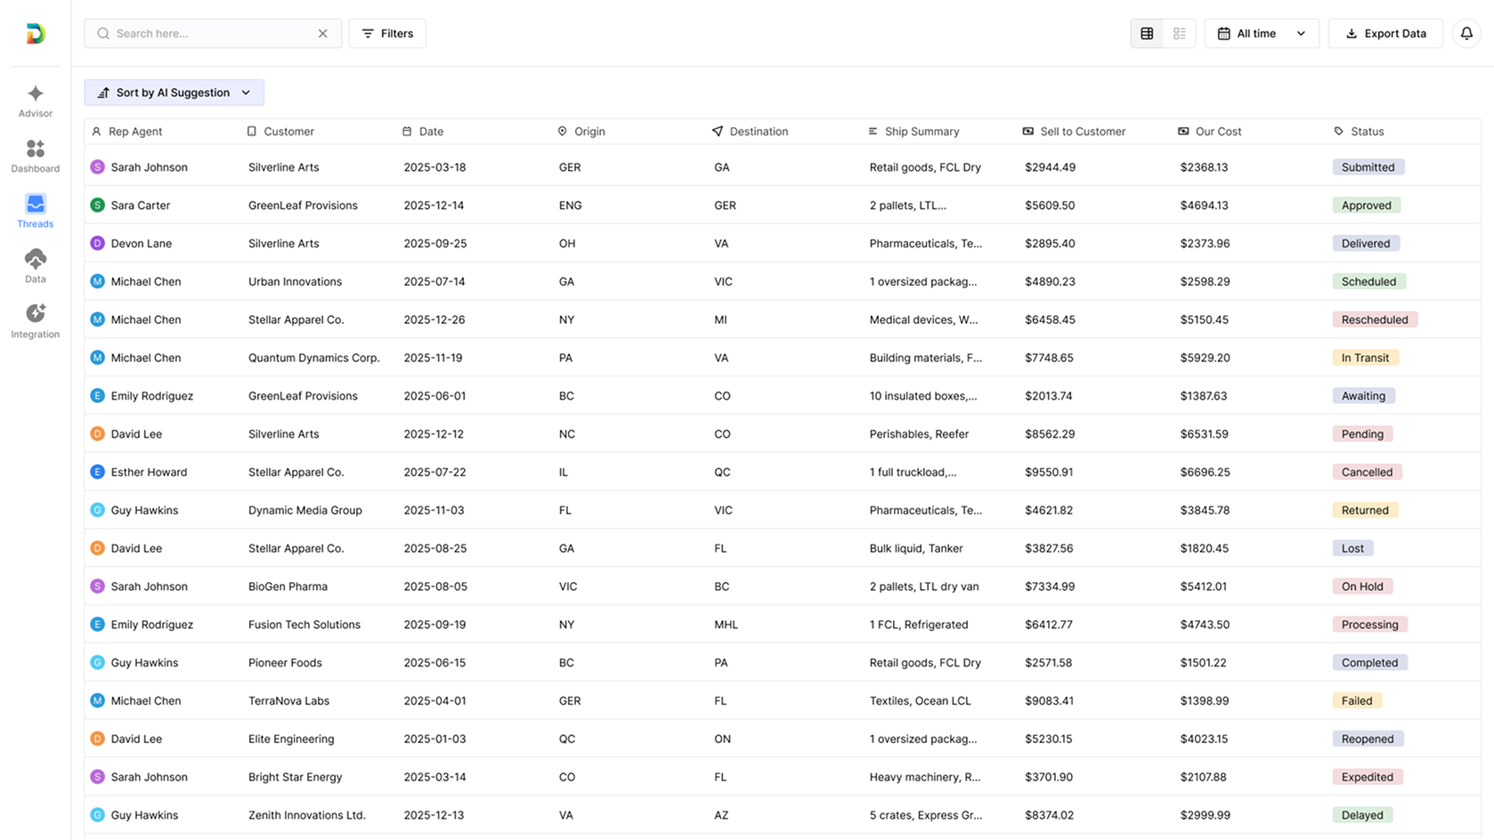
Task: Switch to list card view
Action: point(1180,34)
